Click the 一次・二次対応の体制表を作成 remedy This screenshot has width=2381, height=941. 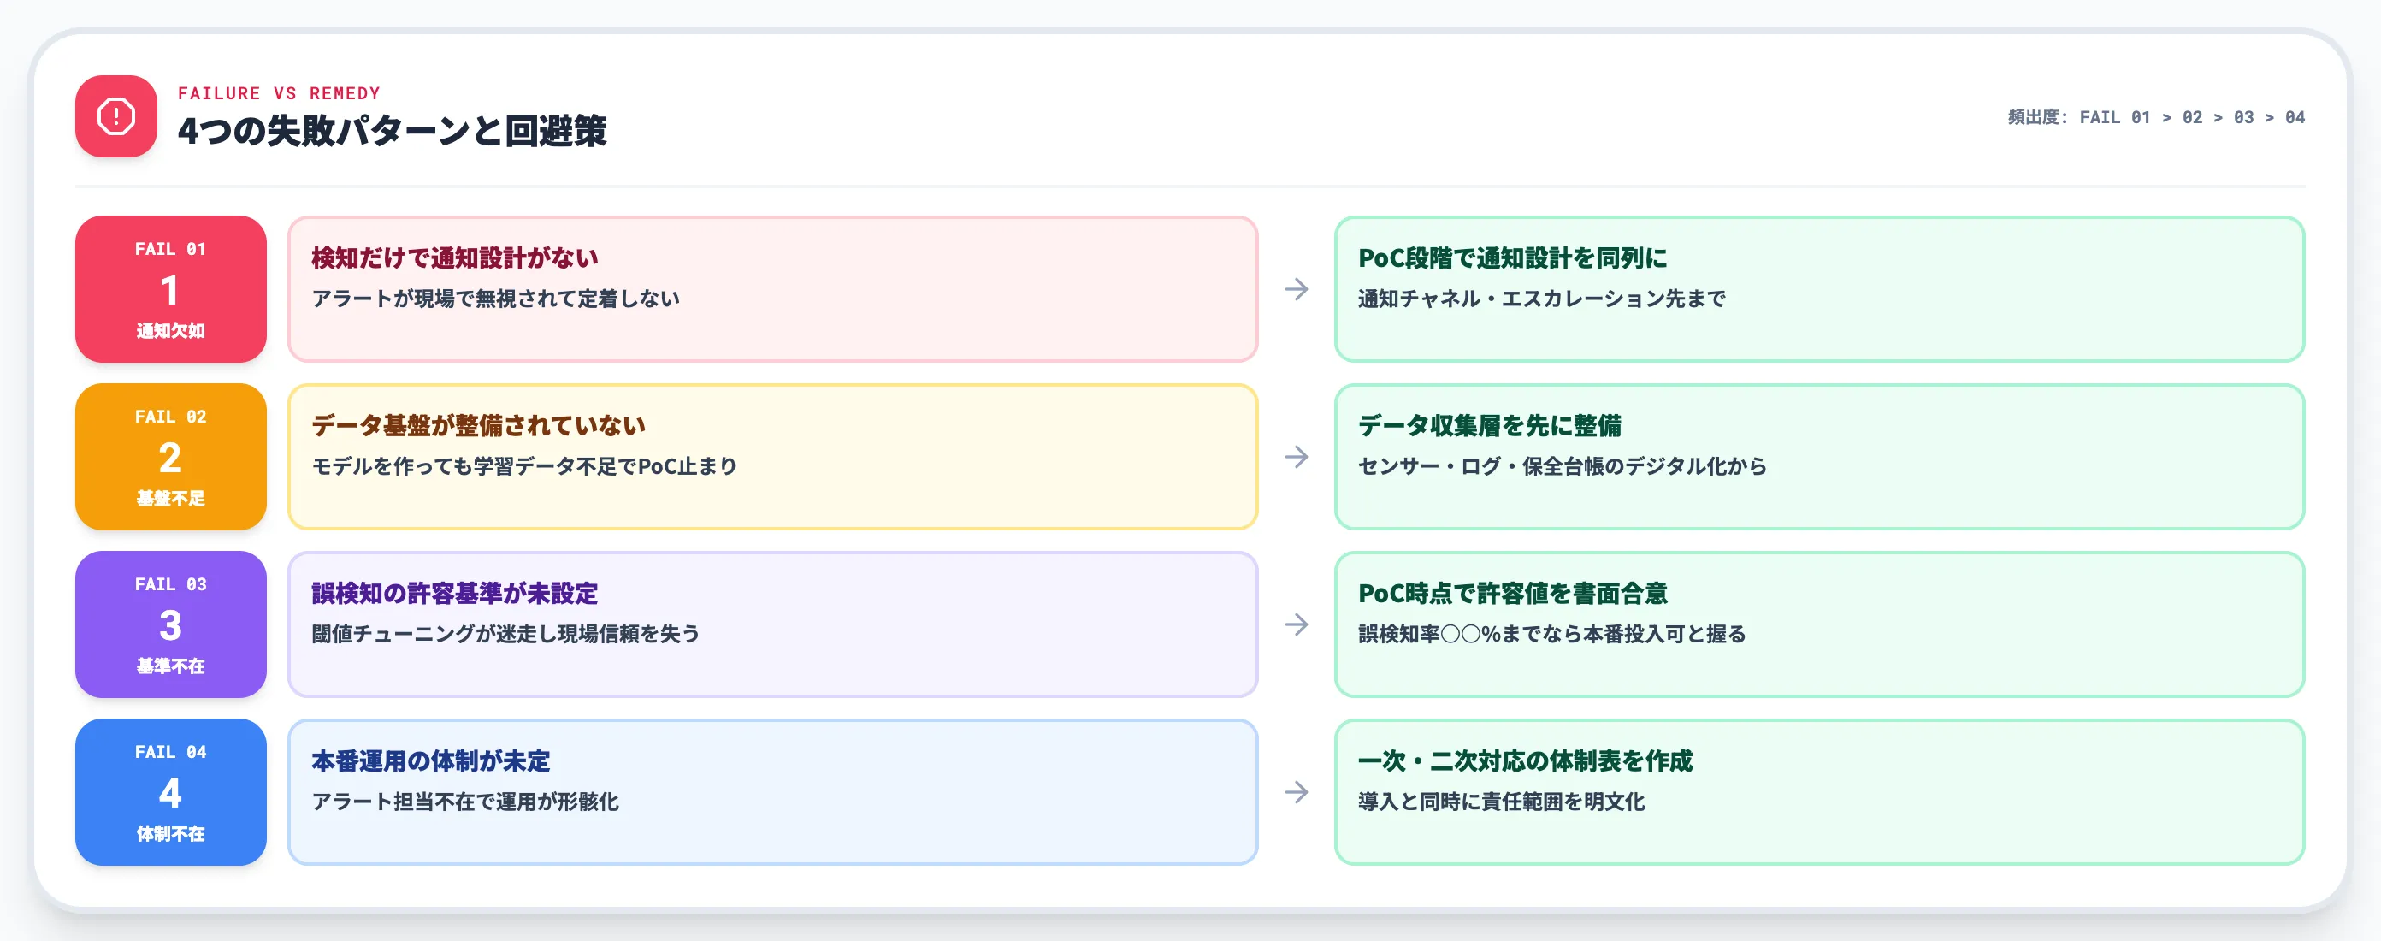click(x=1525, y=762)
